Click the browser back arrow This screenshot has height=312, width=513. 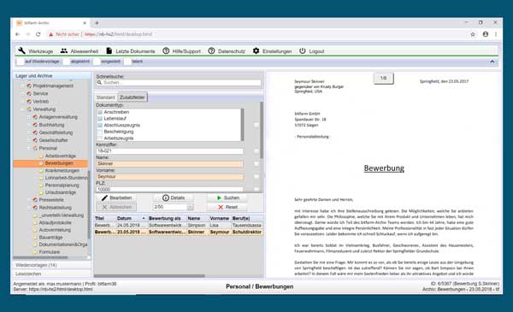(x=18, y=34)
